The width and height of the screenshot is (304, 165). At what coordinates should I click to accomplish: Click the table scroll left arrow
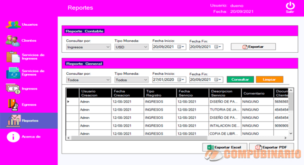tap(69, 138)
